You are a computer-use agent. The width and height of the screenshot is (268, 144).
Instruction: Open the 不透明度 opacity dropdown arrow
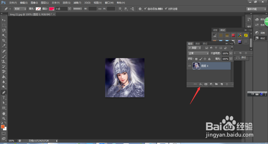tap(231, 53)
